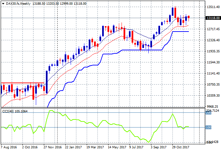Select the date label 22 Jan 2017
Screen dimensions: 221x151
pyautogui.click(x=73, y=147)
